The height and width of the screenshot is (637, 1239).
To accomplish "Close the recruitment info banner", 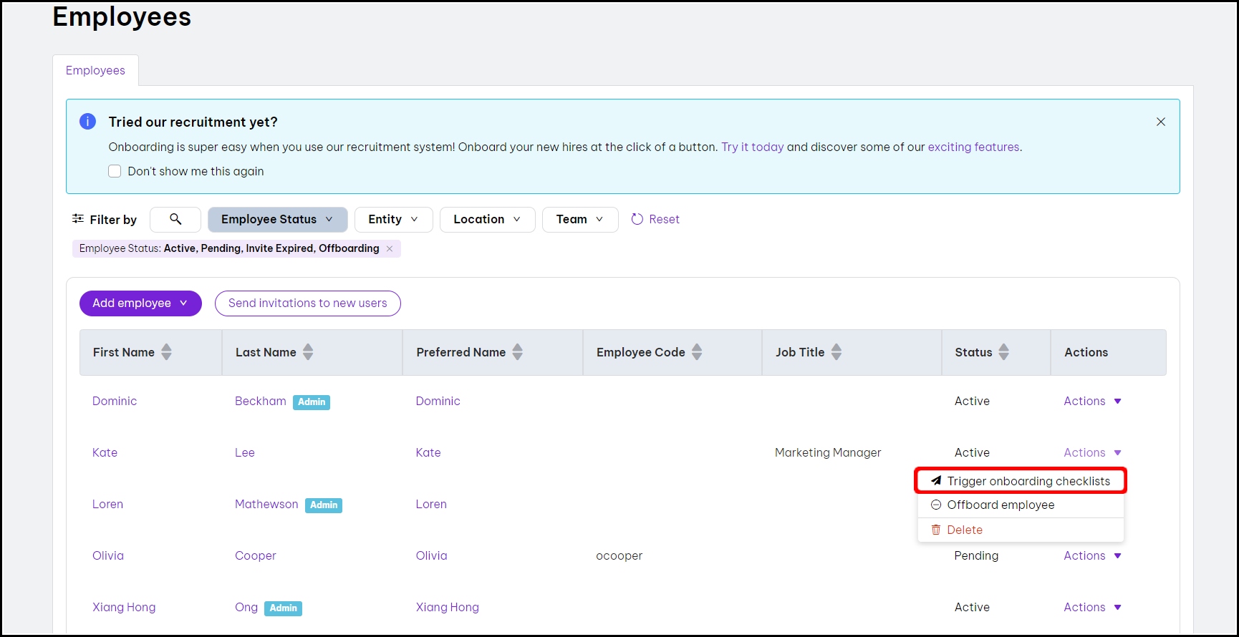I will coord(1160,122).
